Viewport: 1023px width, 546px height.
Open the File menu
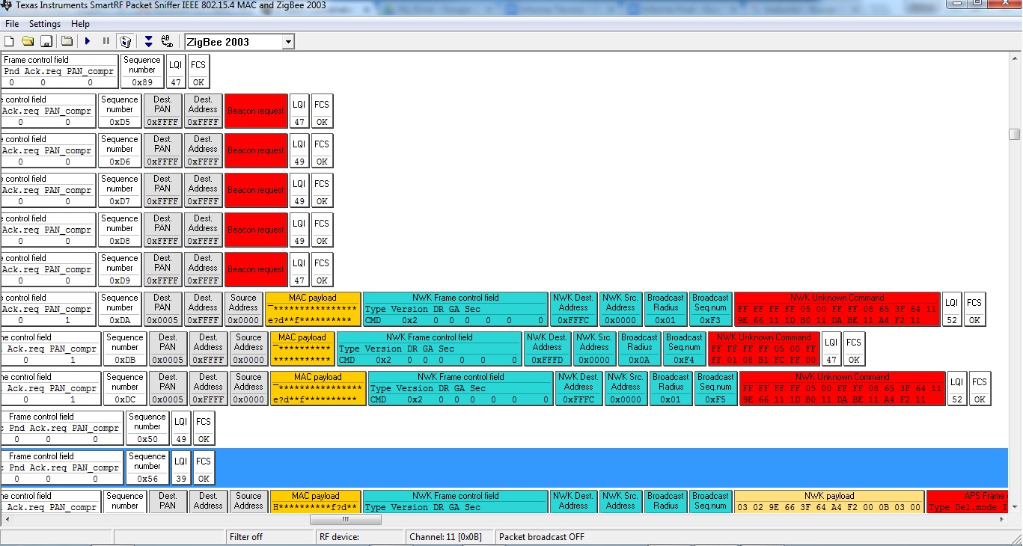[12, 24]
